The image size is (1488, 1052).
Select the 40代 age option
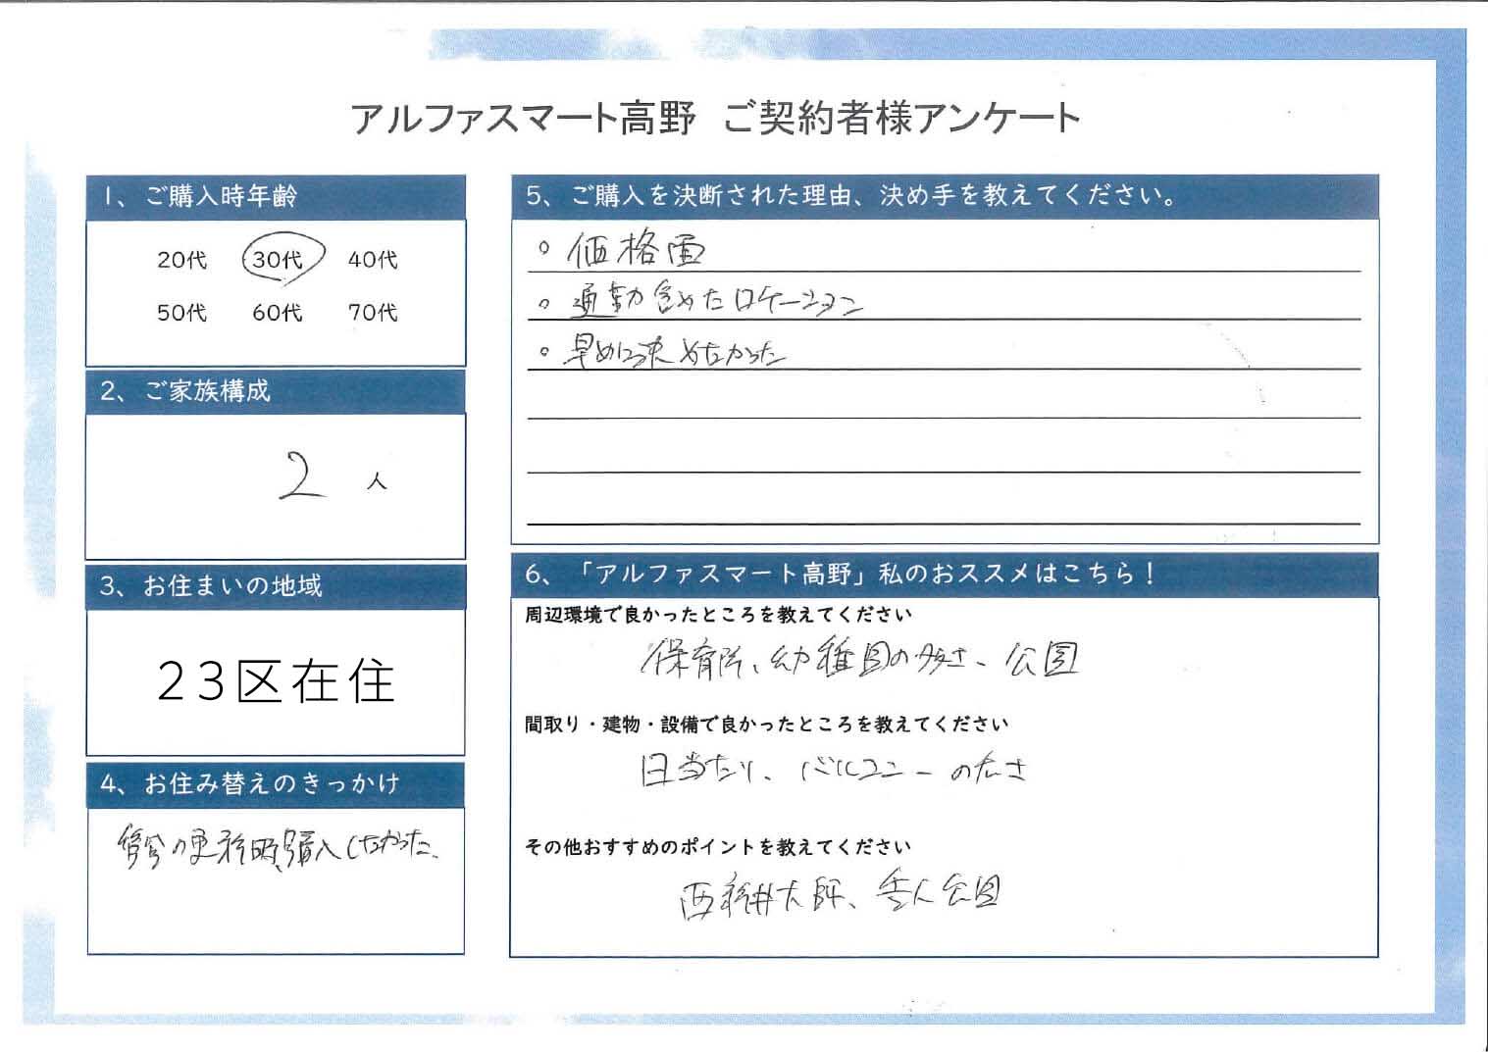(x=373, y=260)
